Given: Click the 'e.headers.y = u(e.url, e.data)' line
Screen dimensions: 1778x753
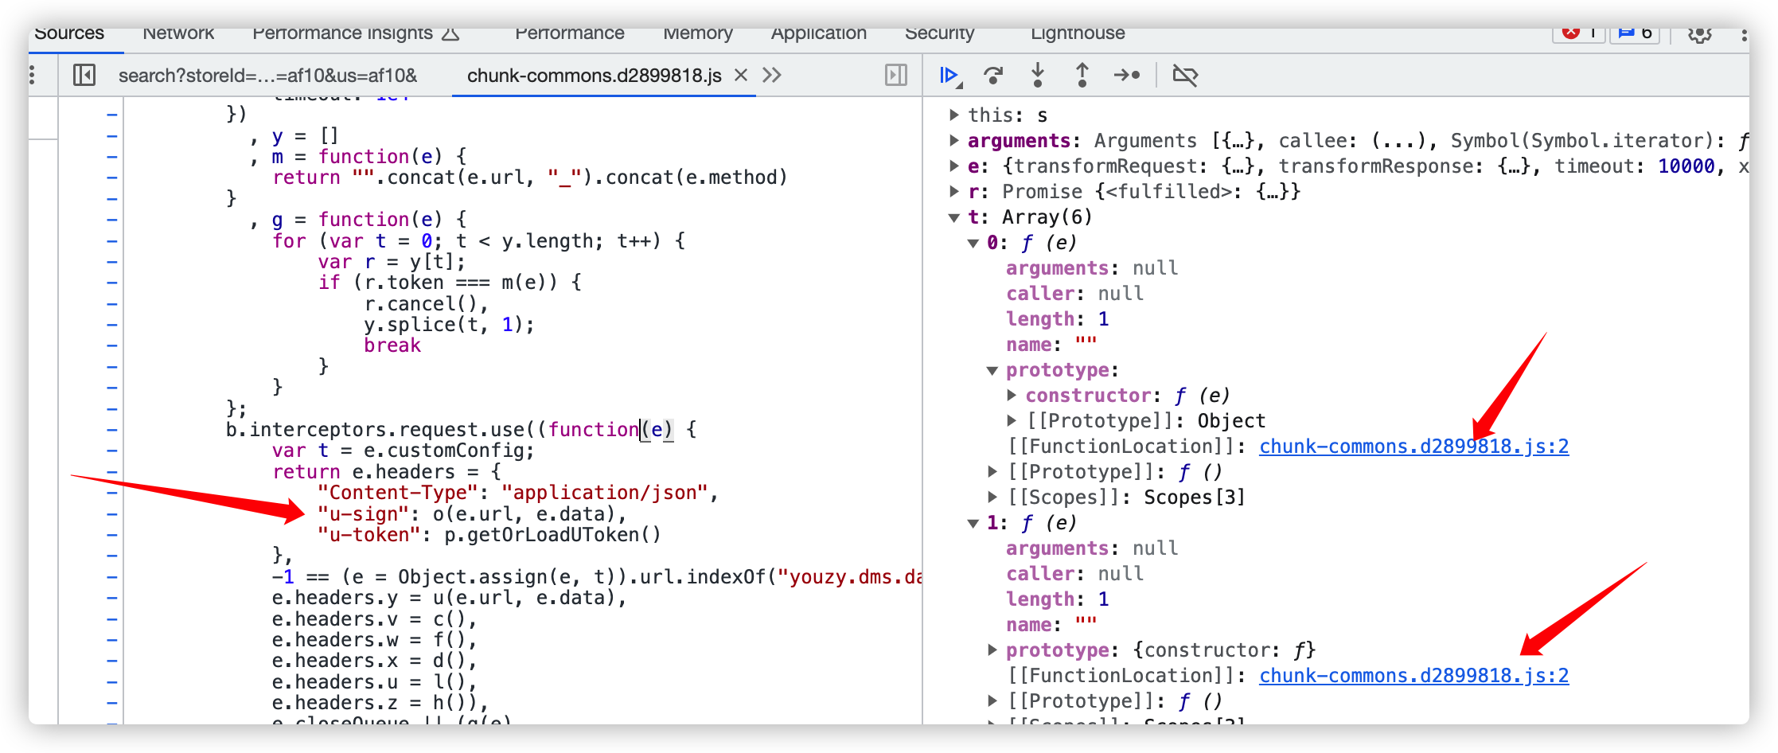Looking at the screenshot, I should (x=449, y=598).
